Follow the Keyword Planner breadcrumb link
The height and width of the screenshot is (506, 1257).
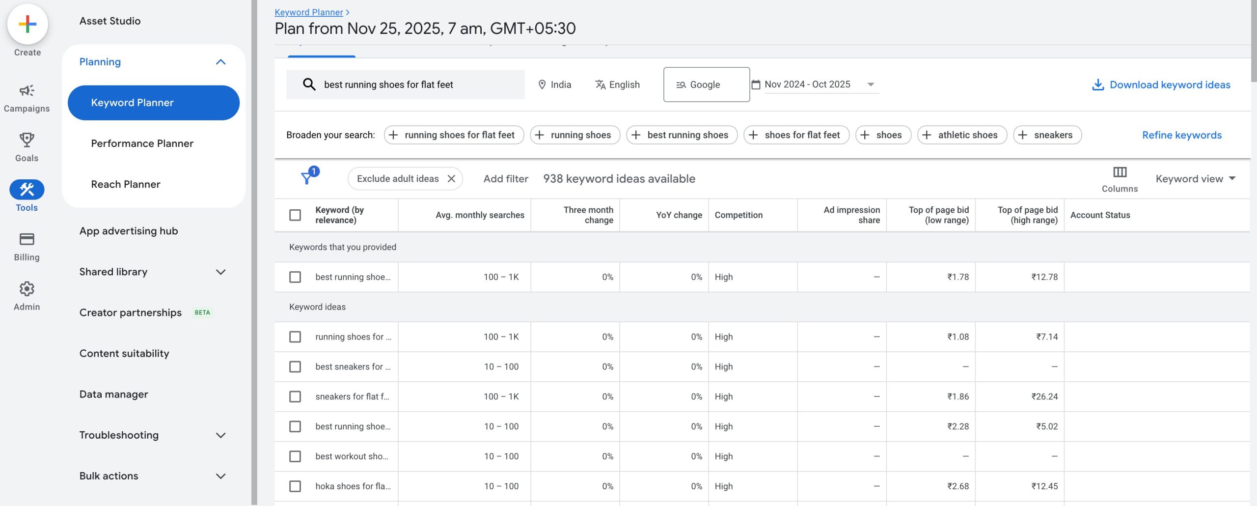(308, 12)
